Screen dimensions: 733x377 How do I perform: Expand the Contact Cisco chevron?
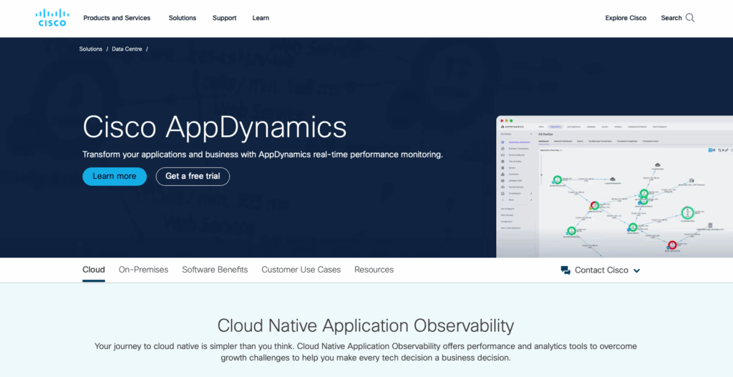point(636,270)
